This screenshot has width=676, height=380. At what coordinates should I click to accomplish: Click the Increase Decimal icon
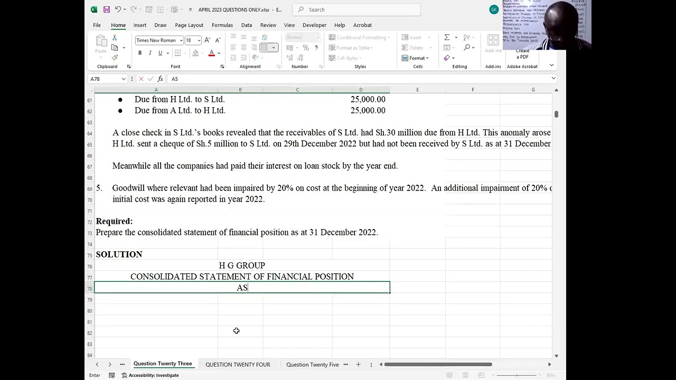coord(290,58)
